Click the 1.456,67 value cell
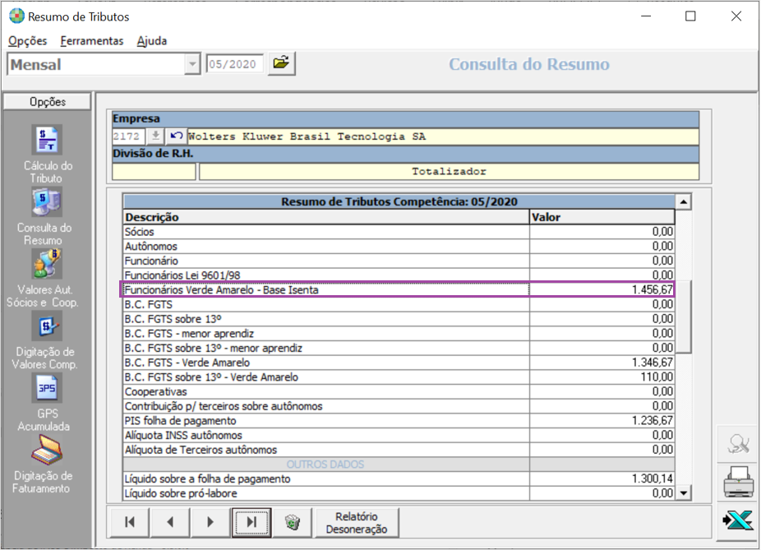This screenshot has height=550, width=761. pyautogui.click(x=602, y=290)
